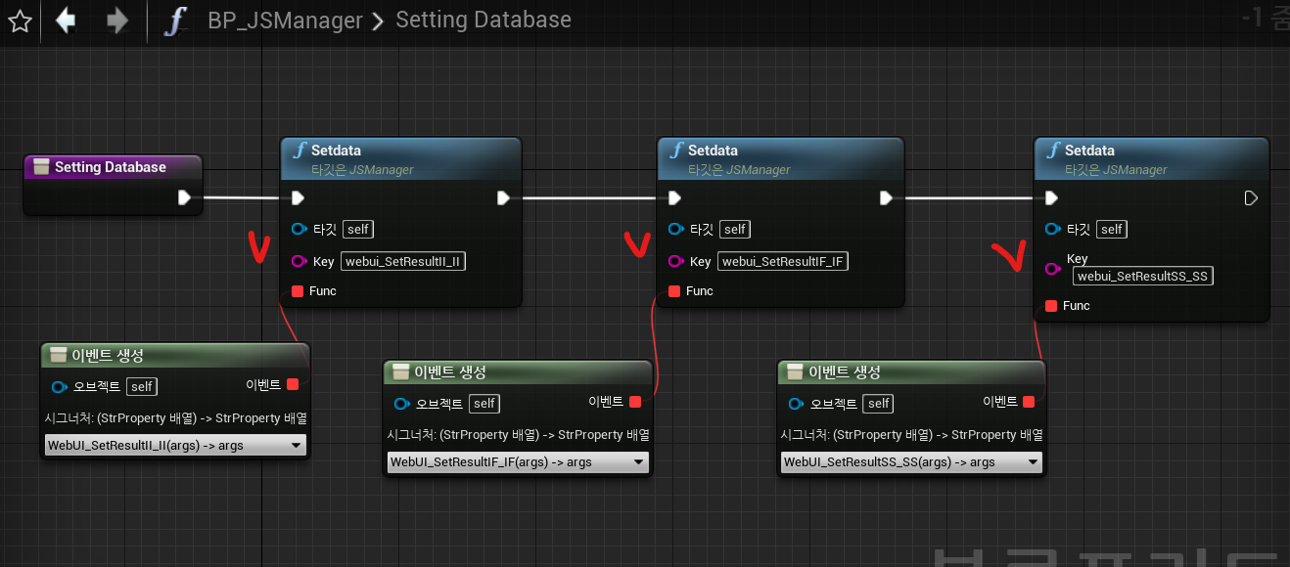Click exec output pin on Setting Database node

click(184, 198)
